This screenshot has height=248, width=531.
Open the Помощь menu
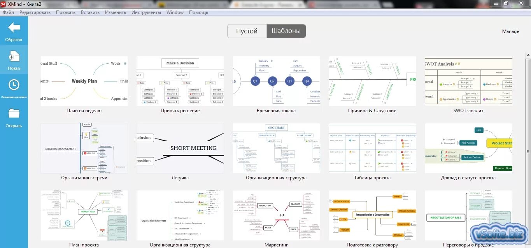(199, 12)
